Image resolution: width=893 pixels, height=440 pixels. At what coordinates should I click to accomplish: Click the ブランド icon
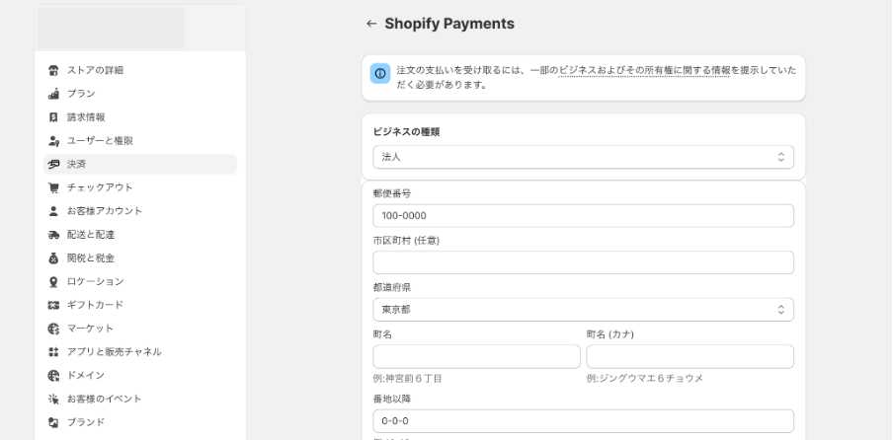point(53,422)
